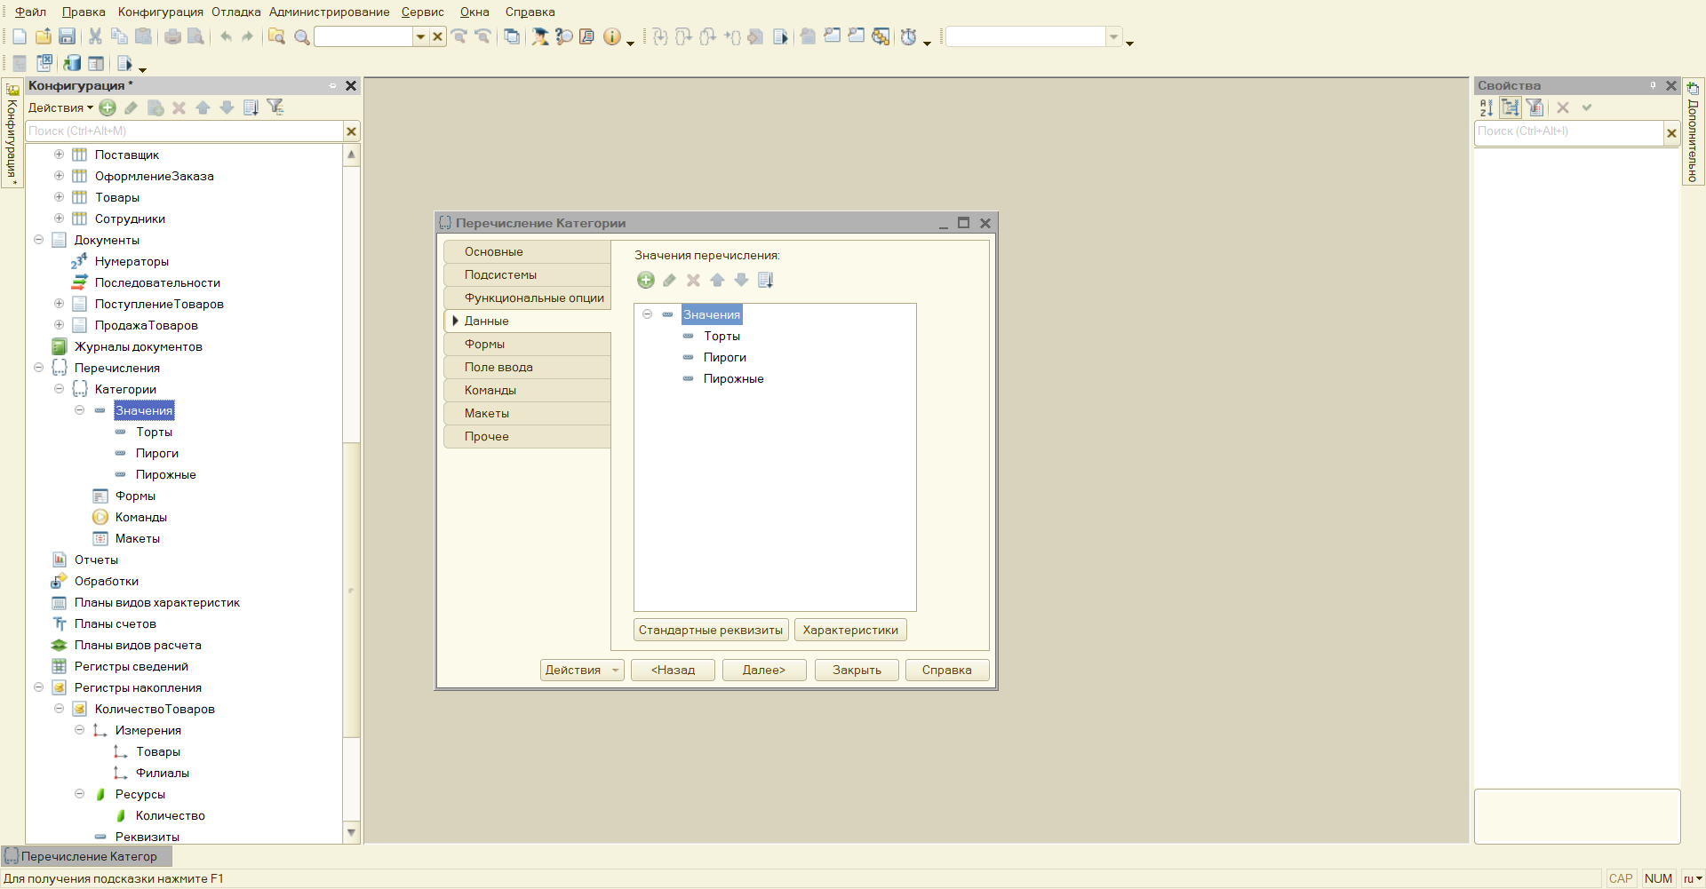The width and height of the screenshot is (1706, 889).
Task: Click the Справка button in dialog
Action: [x=947, y=670]
